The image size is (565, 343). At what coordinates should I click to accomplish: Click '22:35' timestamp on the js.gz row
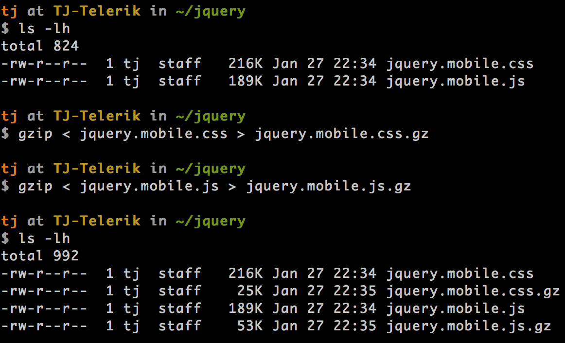click(x=355, y=326)
